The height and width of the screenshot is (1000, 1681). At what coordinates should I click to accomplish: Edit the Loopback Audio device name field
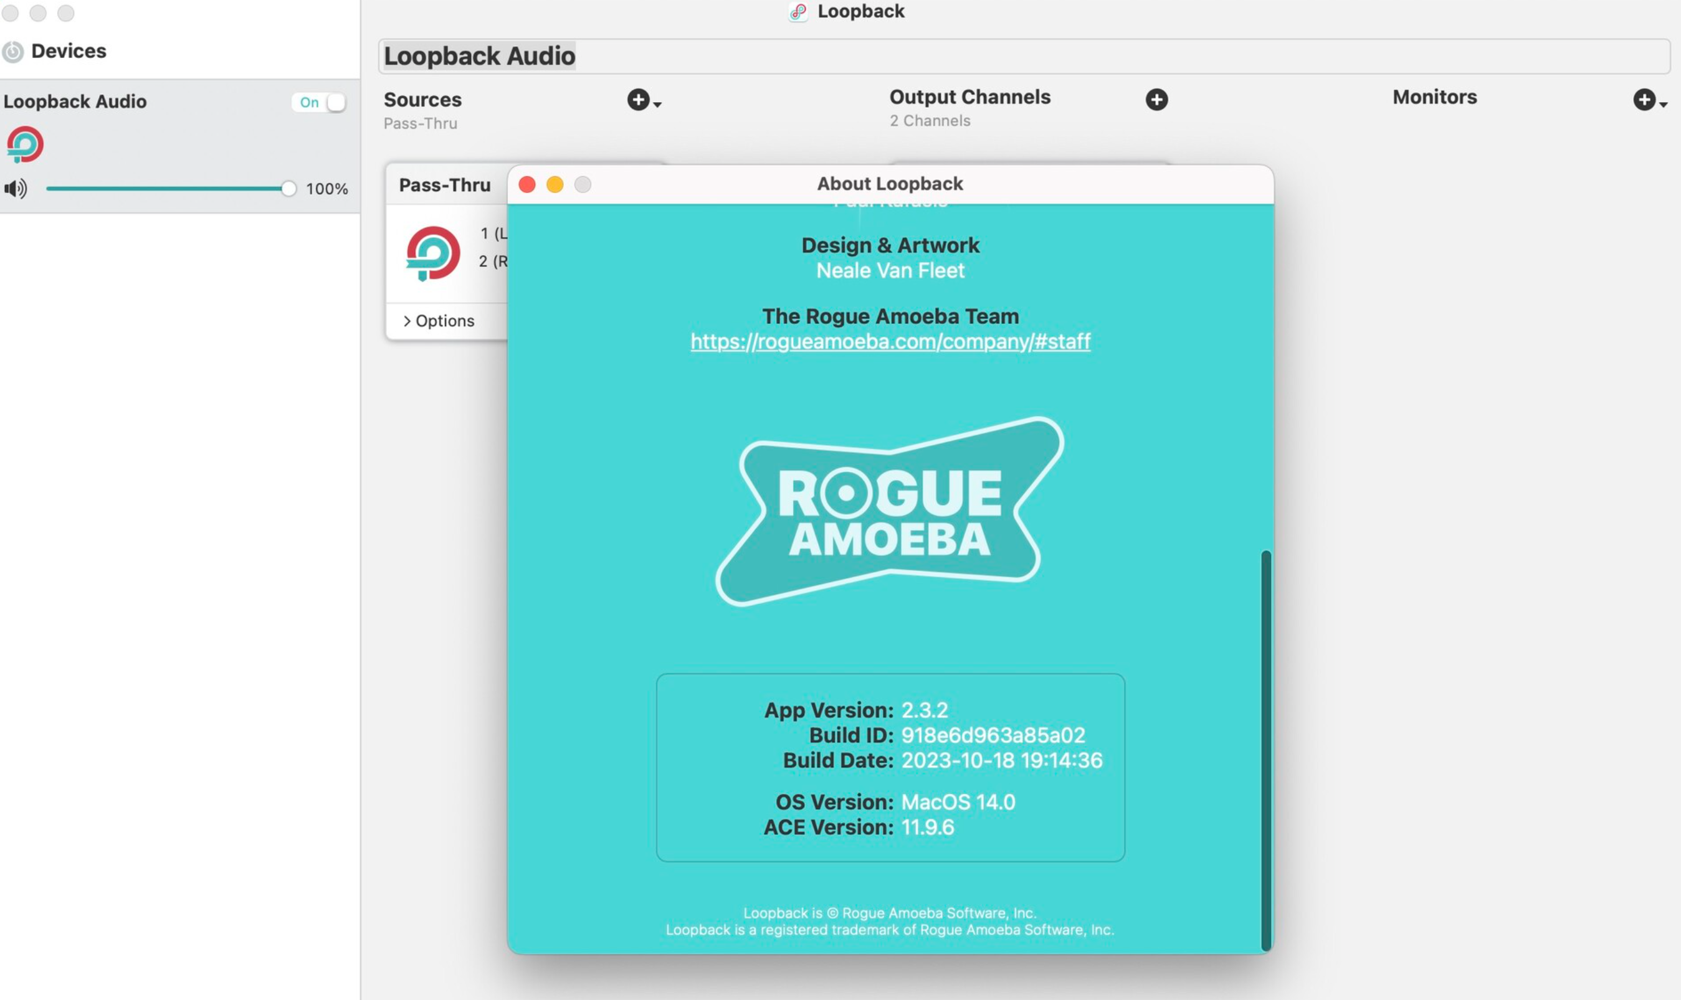(x=1024, y=56)
